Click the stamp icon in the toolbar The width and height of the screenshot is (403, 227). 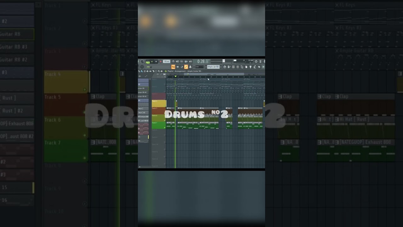tap(190, 67)
